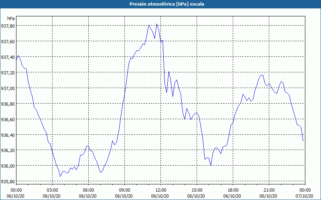Click the 935,80 y-axis value
Screen dimensions: 321x200
(x=8, y=182)
